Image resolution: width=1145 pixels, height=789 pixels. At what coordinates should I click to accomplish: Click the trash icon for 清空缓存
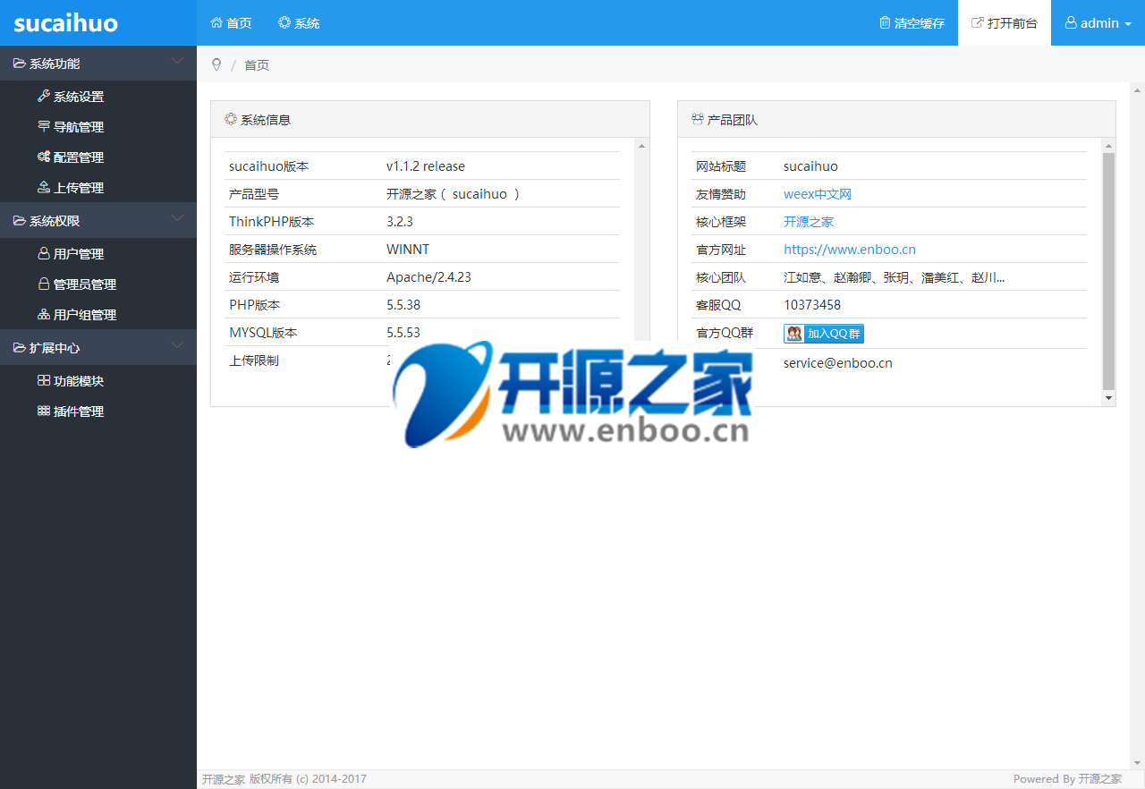point(885,22)
